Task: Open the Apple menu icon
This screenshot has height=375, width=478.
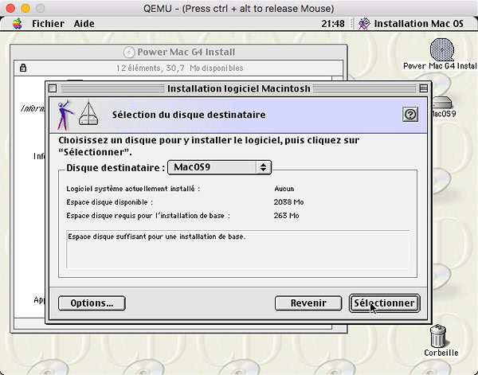Action: pos(18,23)
